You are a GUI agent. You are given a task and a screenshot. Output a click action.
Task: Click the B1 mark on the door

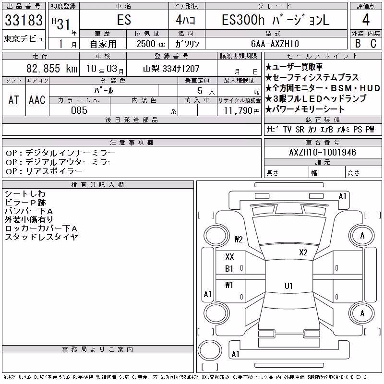point(229,269)
